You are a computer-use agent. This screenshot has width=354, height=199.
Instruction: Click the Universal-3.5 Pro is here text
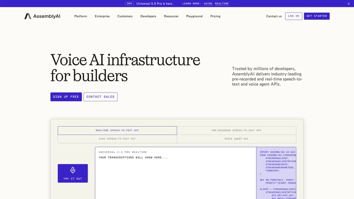[155, 4]
